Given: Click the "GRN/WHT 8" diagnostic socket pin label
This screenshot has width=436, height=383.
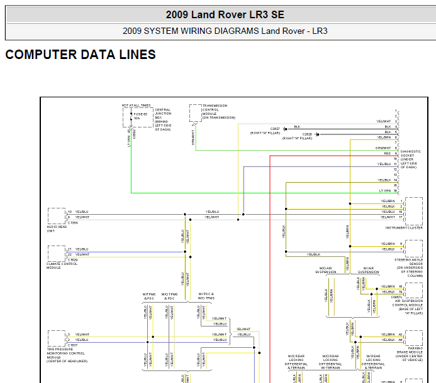Looking at the screenshot, I should 386,148.
